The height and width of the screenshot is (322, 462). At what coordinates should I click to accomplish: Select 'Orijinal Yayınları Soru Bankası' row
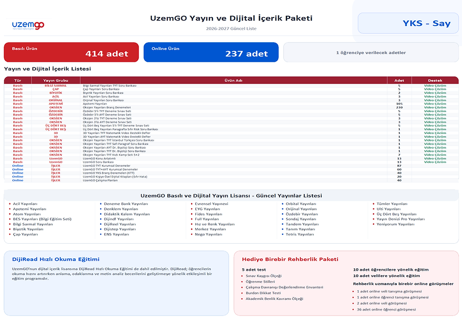(231, 100)
